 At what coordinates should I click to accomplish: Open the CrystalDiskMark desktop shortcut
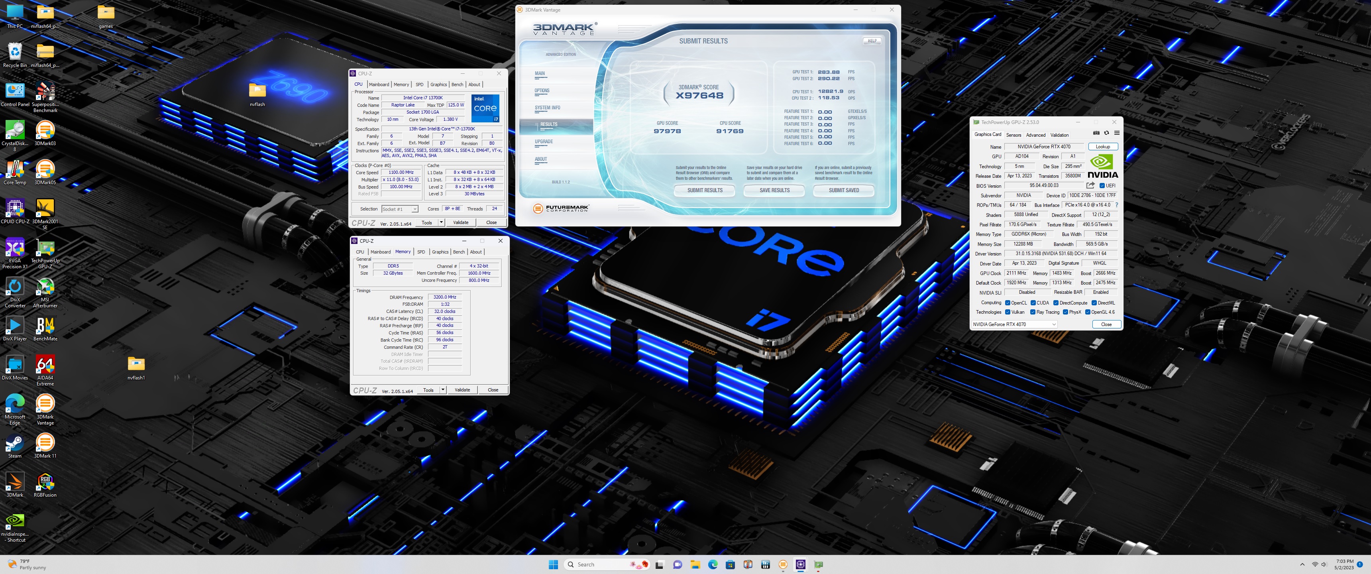coord(15,136)
